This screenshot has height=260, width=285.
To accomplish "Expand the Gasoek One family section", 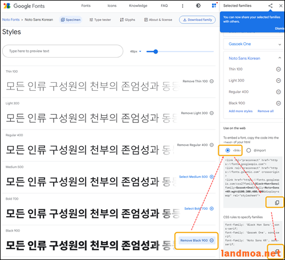I will [x=280, y=44].
